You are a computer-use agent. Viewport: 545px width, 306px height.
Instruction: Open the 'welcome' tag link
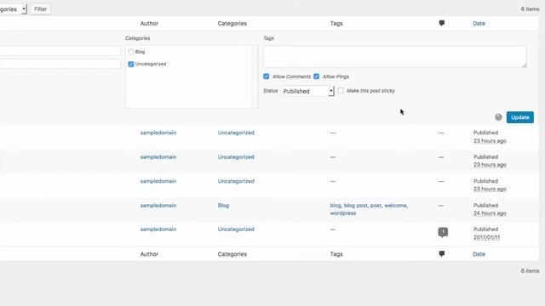pos(395,206)
